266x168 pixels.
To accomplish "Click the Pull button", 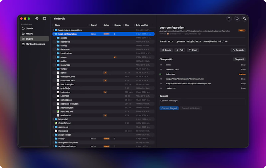I will coord(180,50).
